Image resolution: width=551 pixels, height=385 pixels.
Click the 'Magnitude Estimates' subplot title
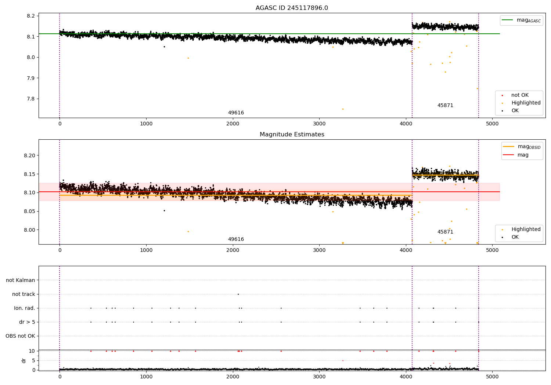pos(292,135)
